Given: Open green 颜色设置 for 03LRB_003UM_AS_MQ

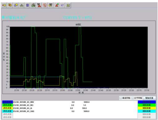Looking at the screenshot, I should [x=7, y=105].
